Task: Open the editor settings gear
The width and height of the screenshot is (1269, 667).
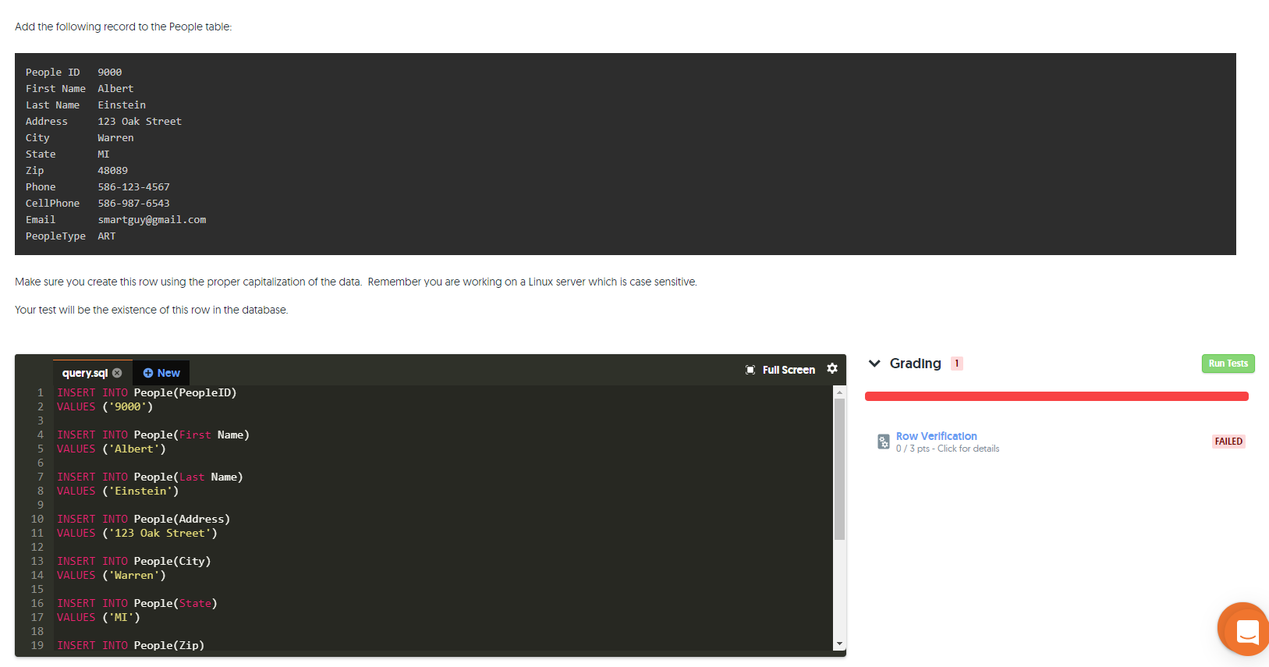Action: point(832,368)
